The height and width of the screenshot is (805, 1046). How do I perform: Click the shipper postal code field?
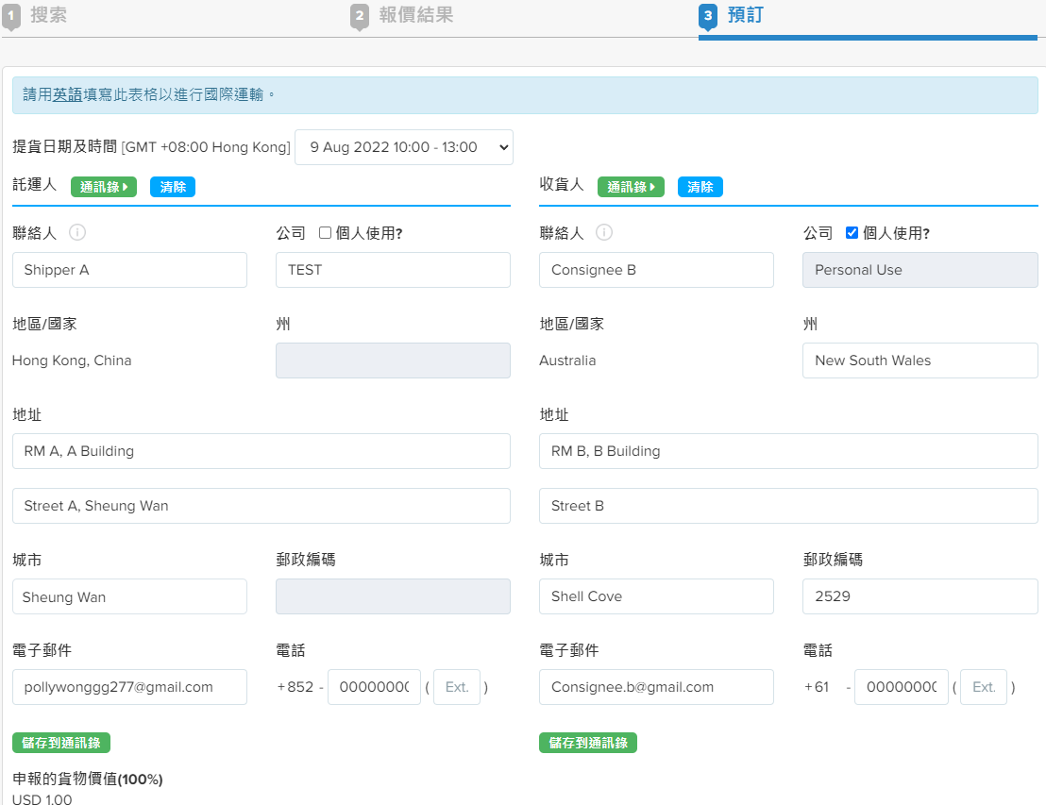pyautogui.click(x=393, y=597)
